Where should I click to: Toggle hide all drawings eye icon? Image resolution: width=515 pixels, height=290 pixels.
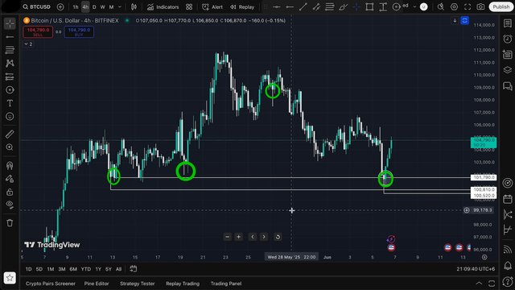10,205
